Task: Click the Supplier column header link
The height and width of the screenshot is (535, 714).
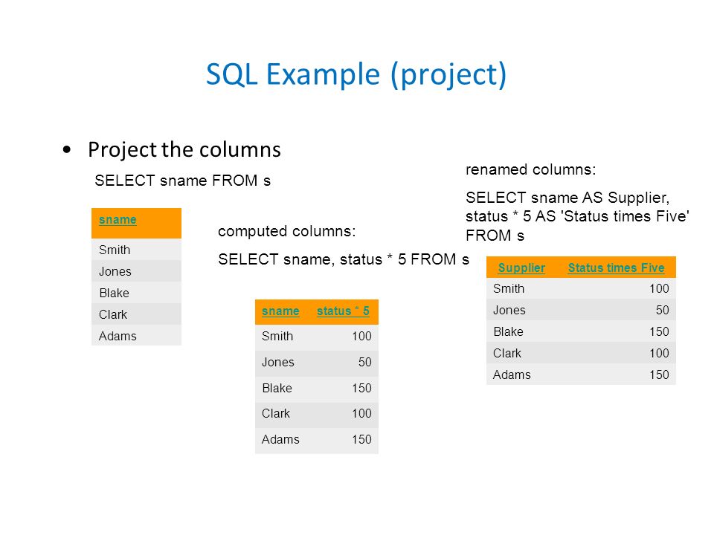Action: coord(521,268)
